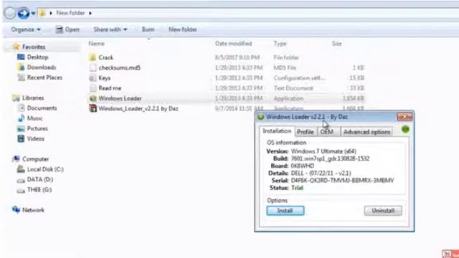Open the DATA (D:) drive
This screenshot has height=258, width=459.
coord(40,180)
